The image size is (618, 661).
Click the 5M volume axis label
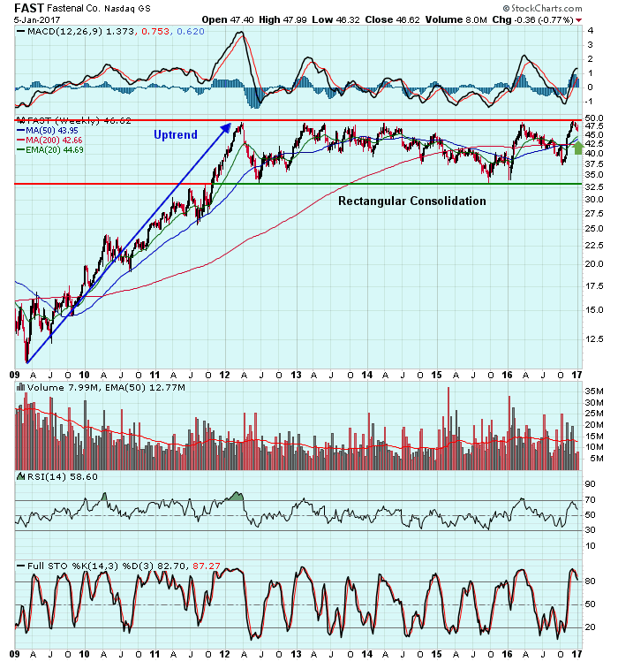click(597, 459)
